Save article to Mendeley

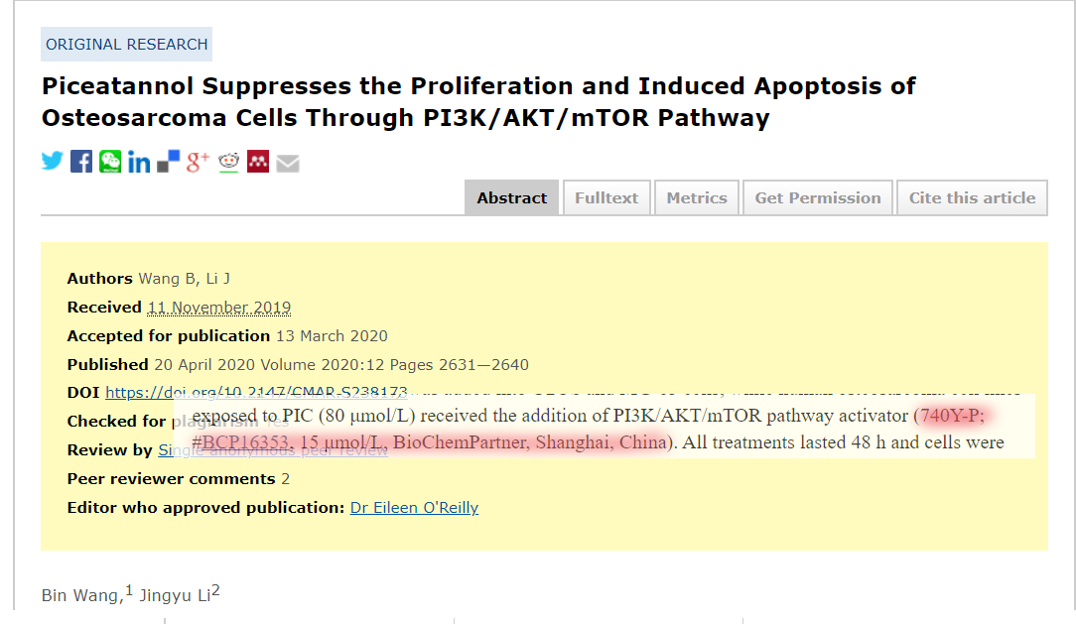pyautogui.click(x=258, y=161)
